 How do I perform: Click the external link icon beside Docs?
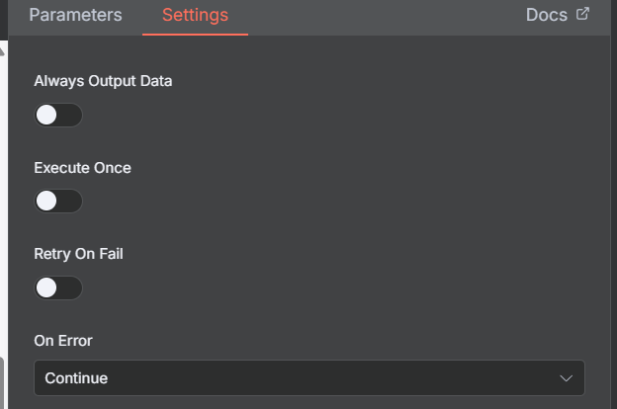coord(582,14)
